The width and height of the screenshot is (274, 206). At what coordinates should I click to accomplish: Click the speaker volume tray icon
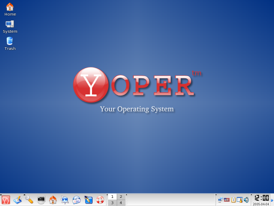246,200
